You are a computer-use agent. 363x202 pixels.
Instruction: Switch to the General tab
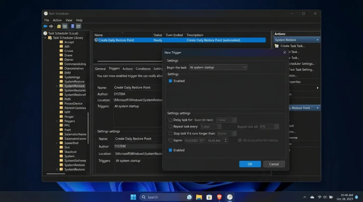click(100, 69)
